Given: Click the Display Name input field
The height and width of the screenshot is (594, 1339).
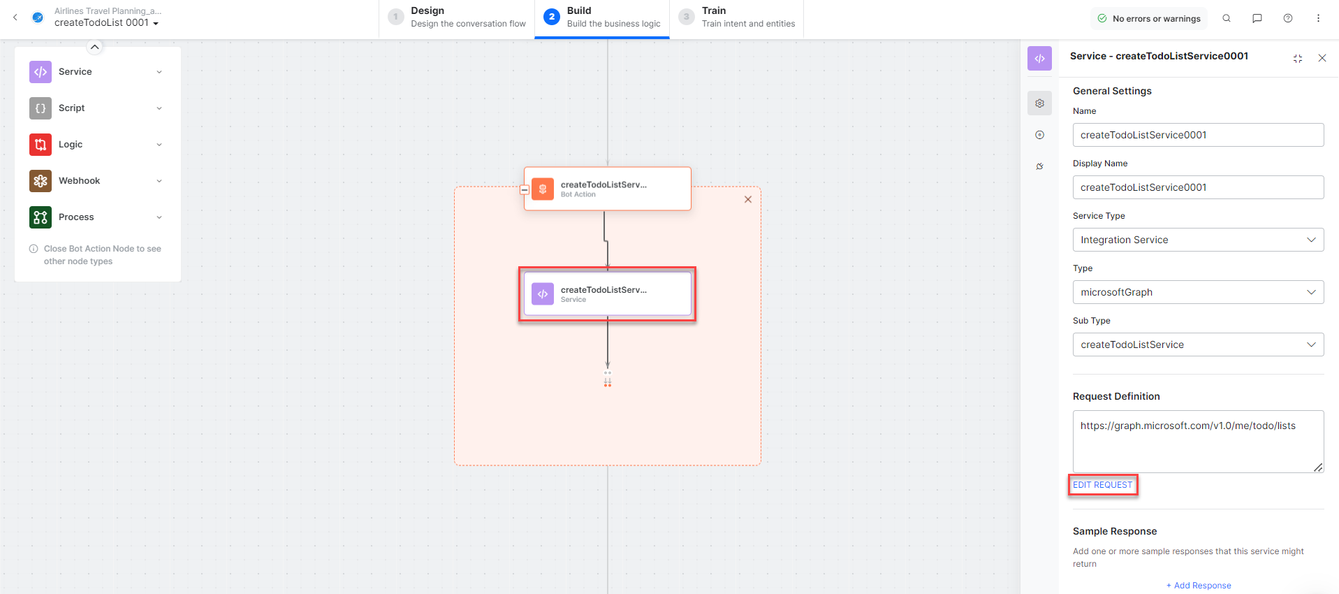Looking at the screenshot, I should 1197,187.
